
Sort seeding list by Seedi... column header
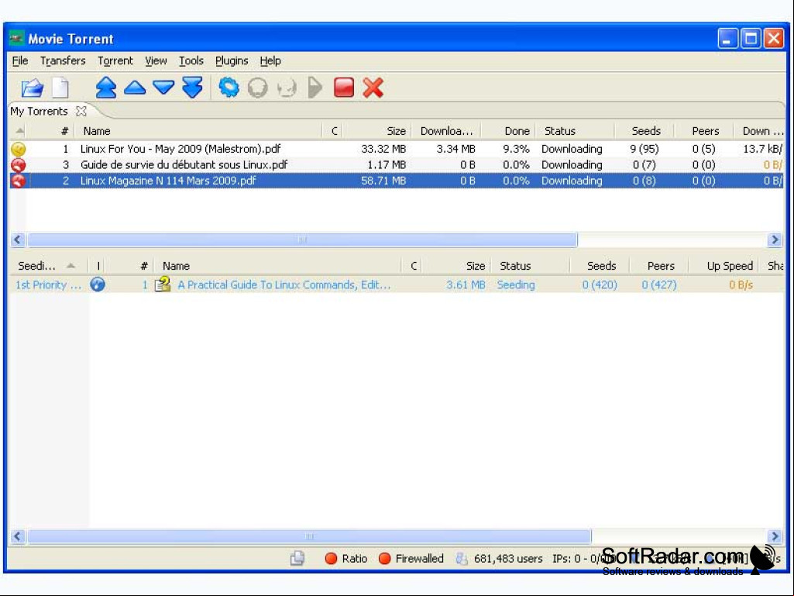click(49, 266)
